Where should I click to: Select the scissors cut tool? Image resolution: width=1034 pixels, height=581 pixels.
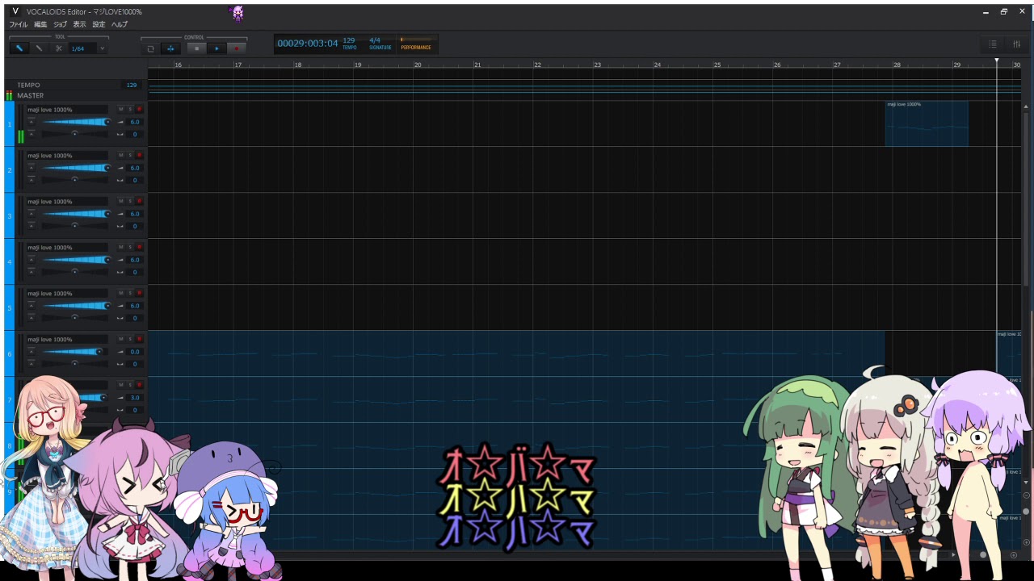[x=58, y=48]
